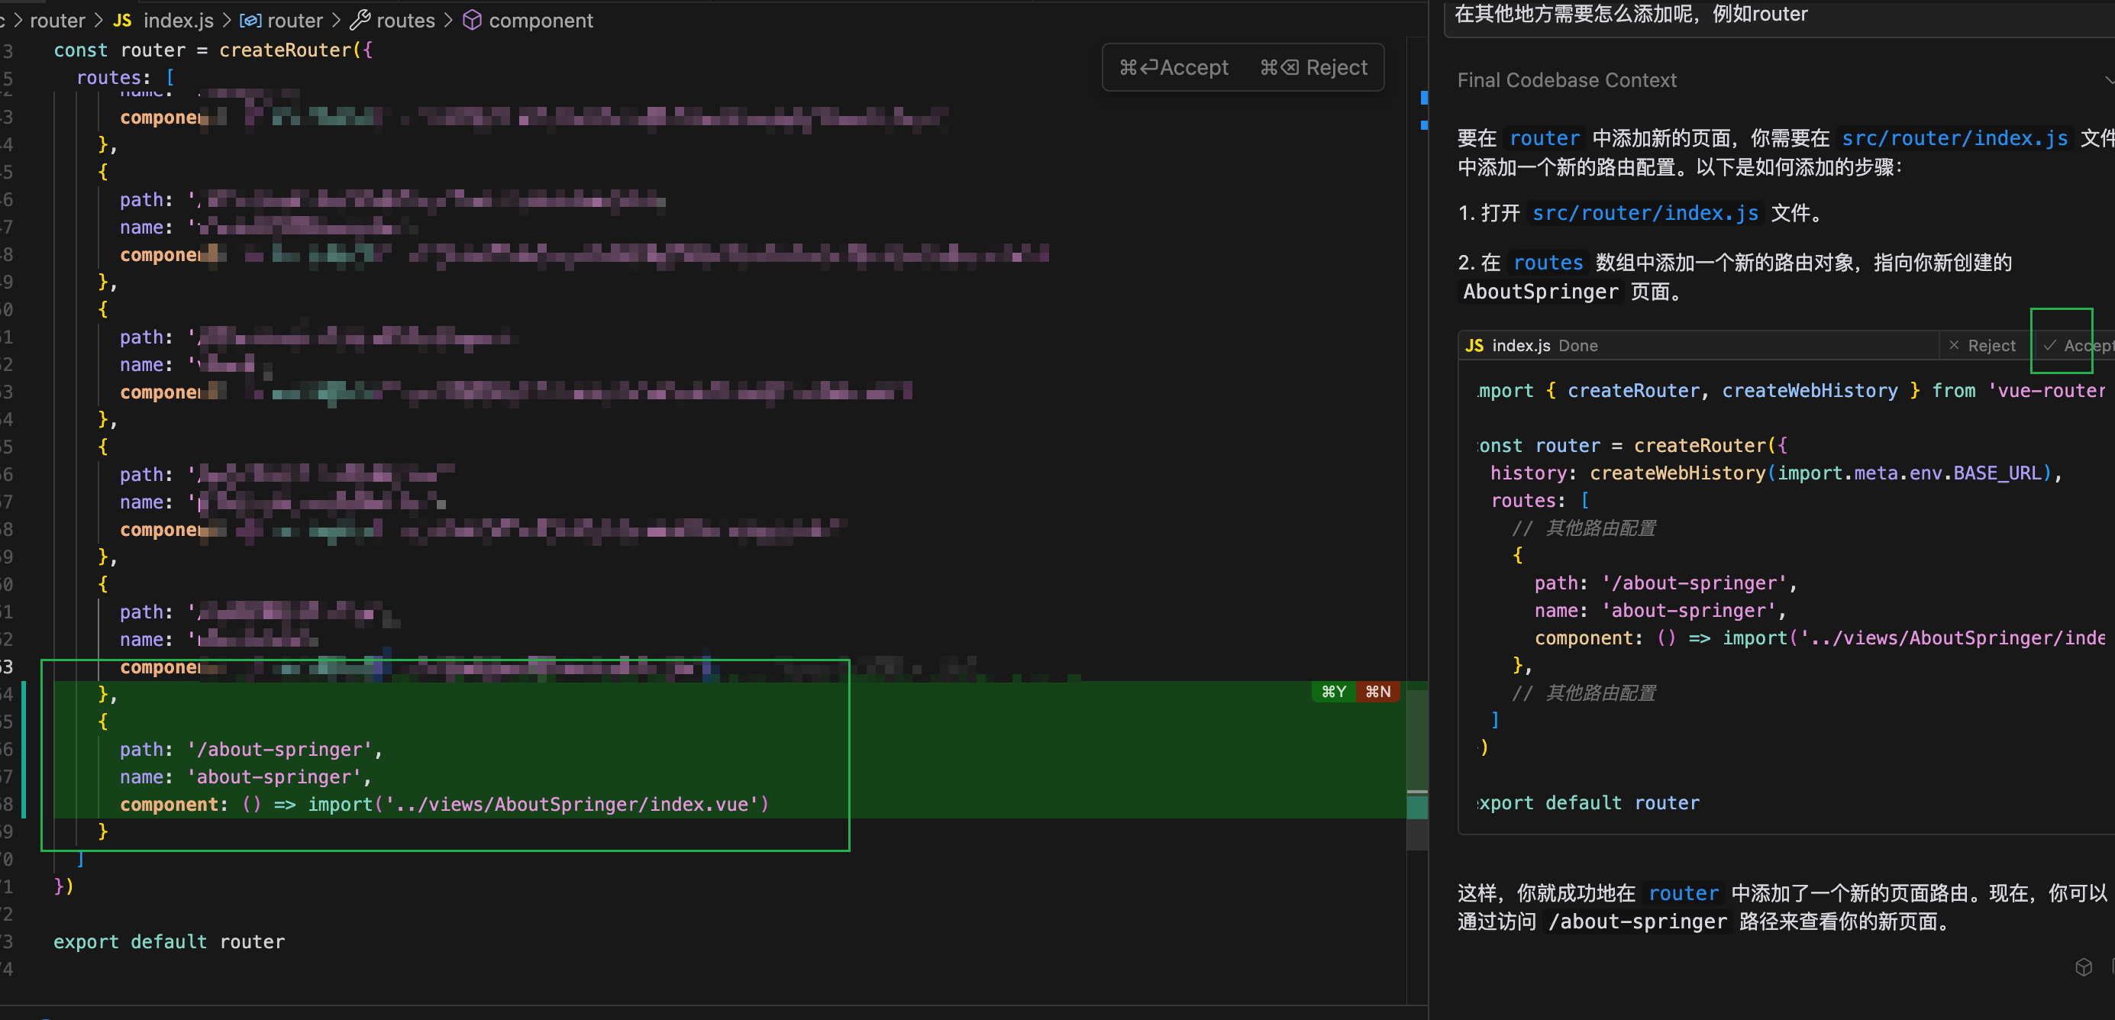This screenshot has height=1020, width=2115.
Task: Open the routes link in step 2
Action: pyautogui.click(x=1548, y=263)
